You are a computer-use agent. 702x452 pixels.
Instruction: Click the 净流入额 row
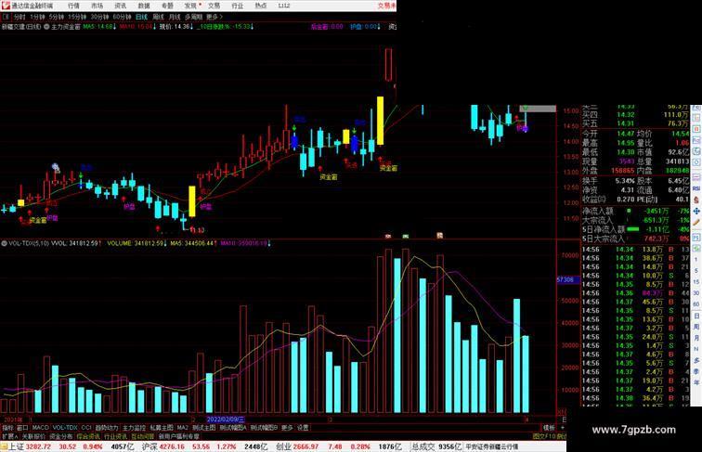coord(635,211)
